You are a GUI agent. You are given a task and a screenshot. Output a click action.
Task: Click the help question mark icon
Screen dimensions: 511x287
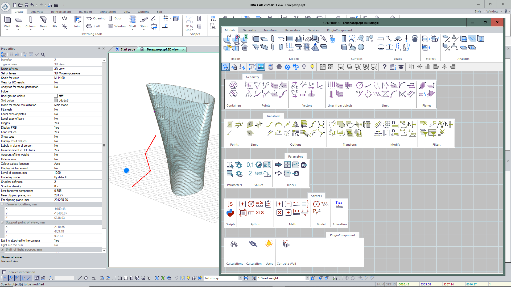coord(384,67)
